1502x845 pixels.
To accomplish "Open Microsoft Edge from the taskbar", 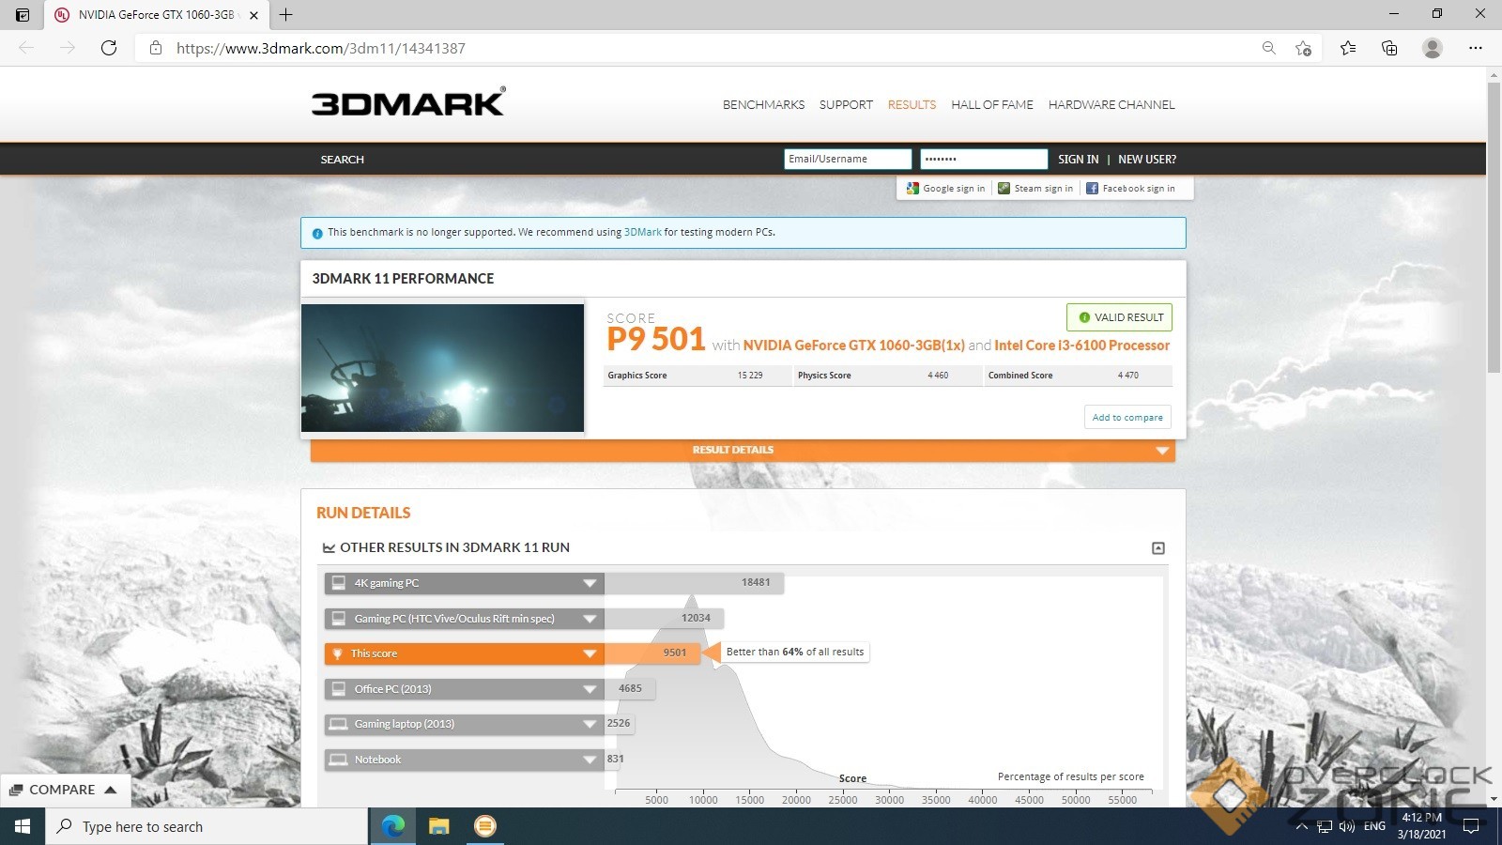I will tap(393, 826).
